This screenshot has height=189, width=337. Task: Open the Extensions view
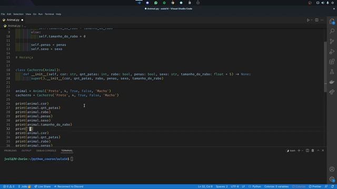click(x=332, y=62)
